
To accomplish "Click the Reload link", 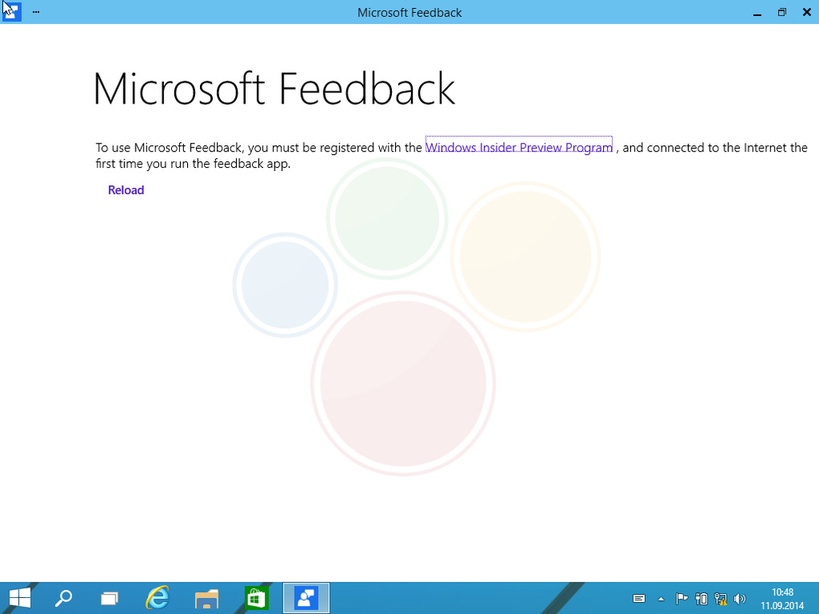I will point(126,190).
